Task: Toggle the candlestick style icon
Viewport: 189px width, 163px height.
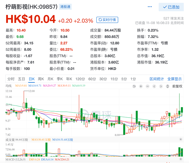Action: pos(168,86)
